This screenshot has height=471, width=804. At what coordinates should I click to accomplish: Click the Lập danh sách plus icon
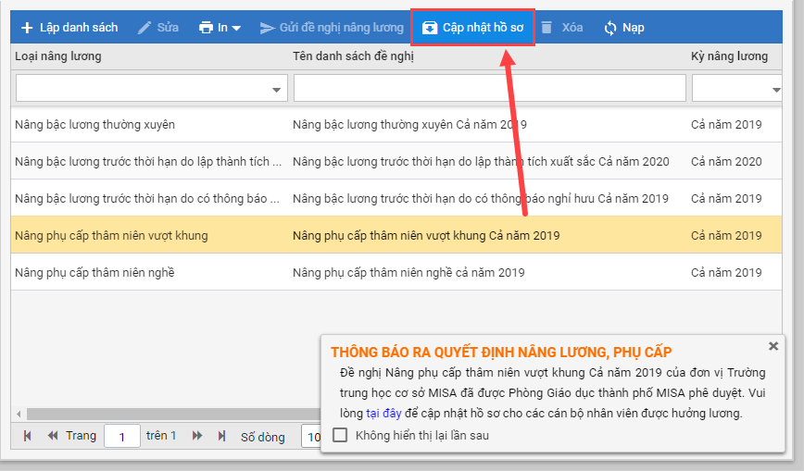27,28
